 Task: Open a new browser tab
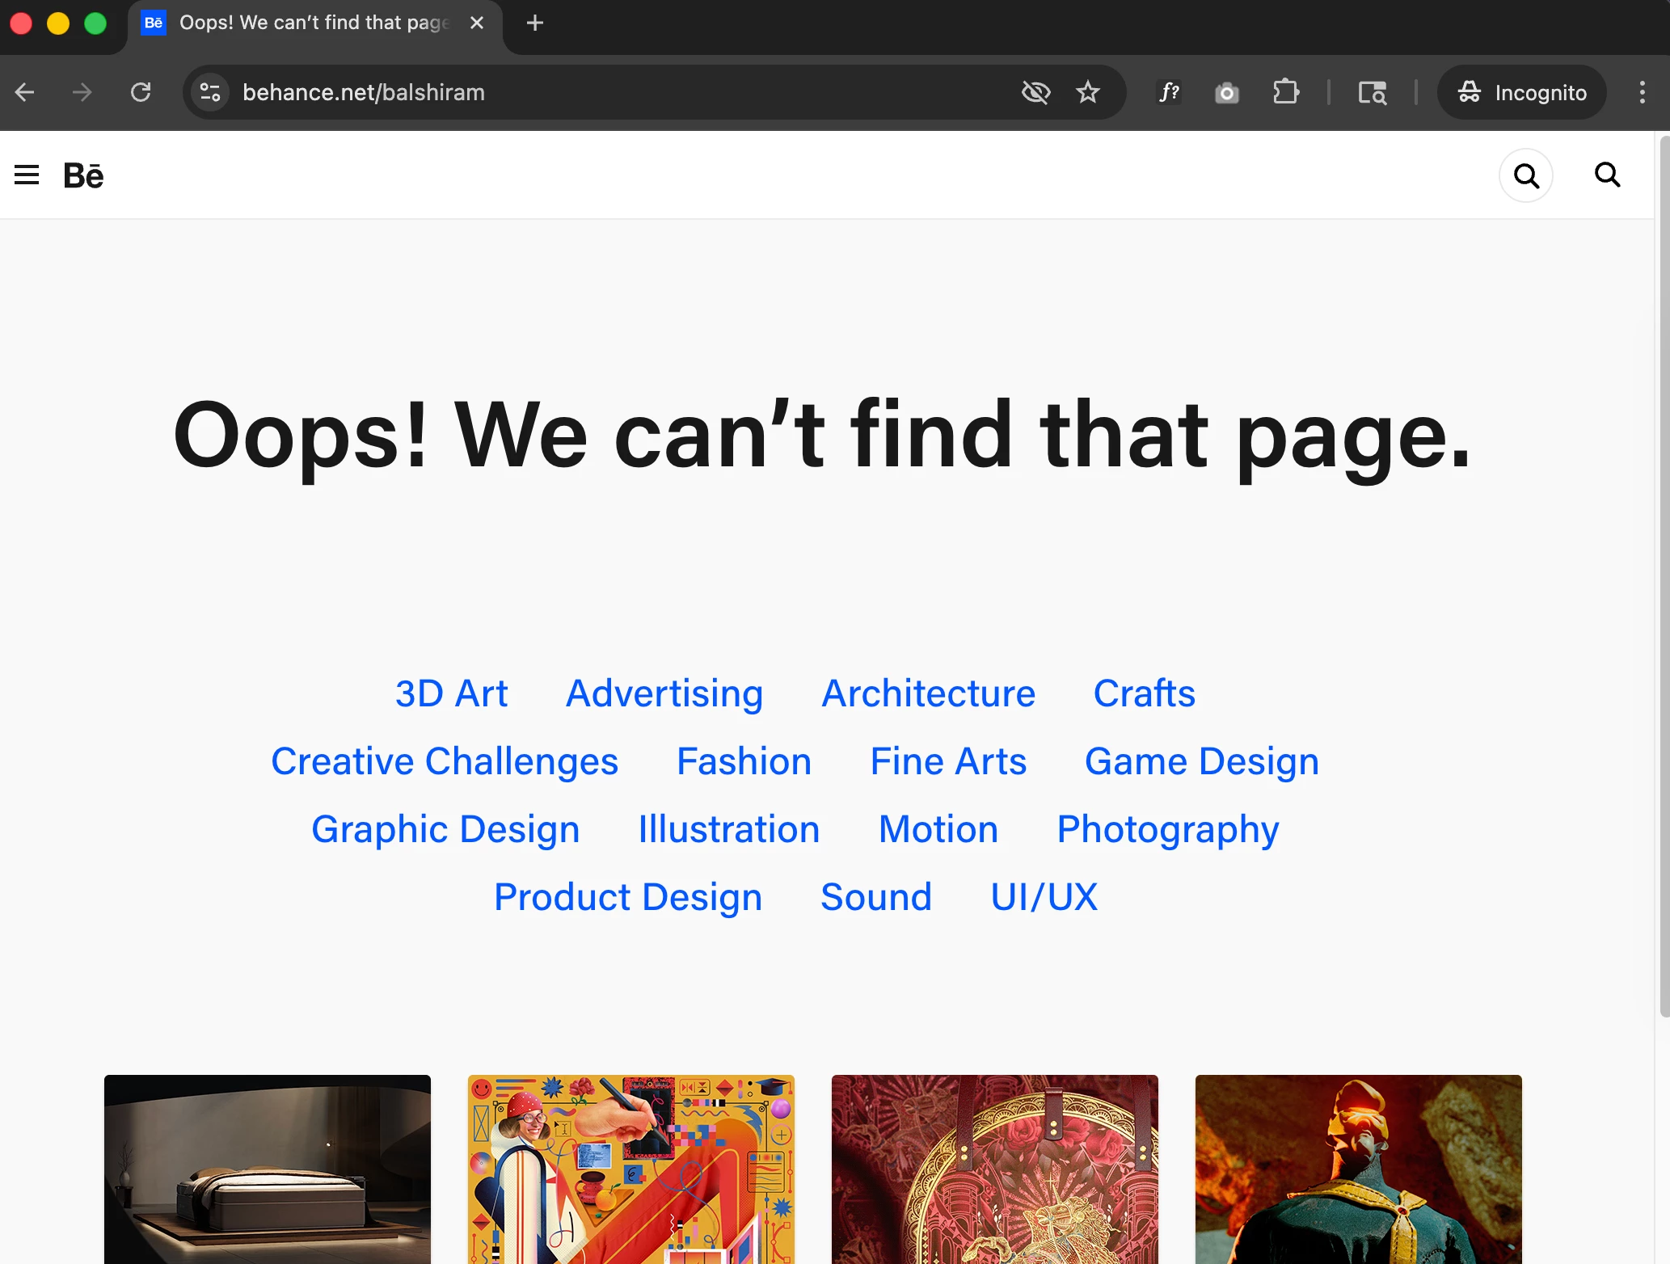[534, 23]
